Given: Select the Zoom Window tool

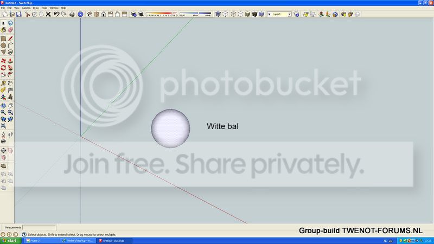Looking at the screenshot, I should pos(10,112).
